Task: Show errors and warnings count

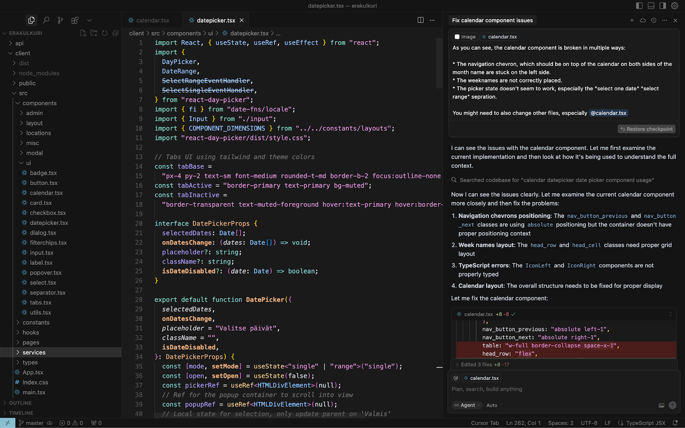Action: [x=71, y=423]
